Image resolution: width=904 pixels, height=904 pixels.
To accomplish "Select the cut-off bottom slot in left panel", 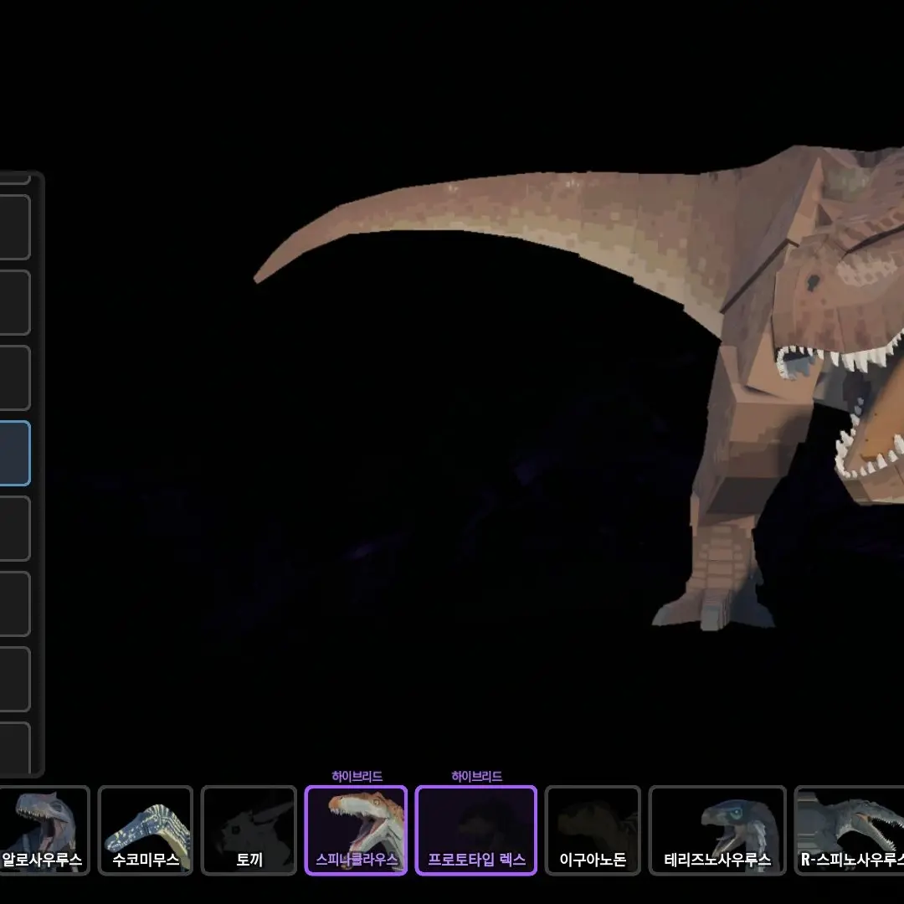I will [14, 747].
